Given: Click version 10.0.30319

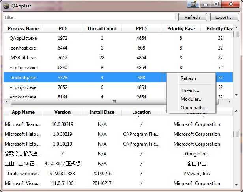Looking at the screenshot, I should pos(63,124).
